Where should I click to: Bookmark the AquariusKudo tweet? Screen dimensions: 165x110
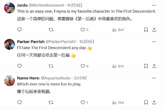click(146, 103)
